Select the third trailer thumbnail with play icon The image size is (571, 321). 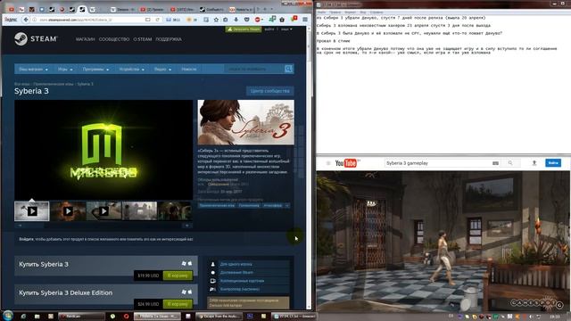click(103, 211)
